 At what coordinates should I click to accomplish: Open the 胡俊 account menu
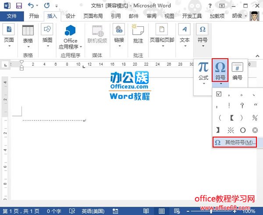pos(239,16)
